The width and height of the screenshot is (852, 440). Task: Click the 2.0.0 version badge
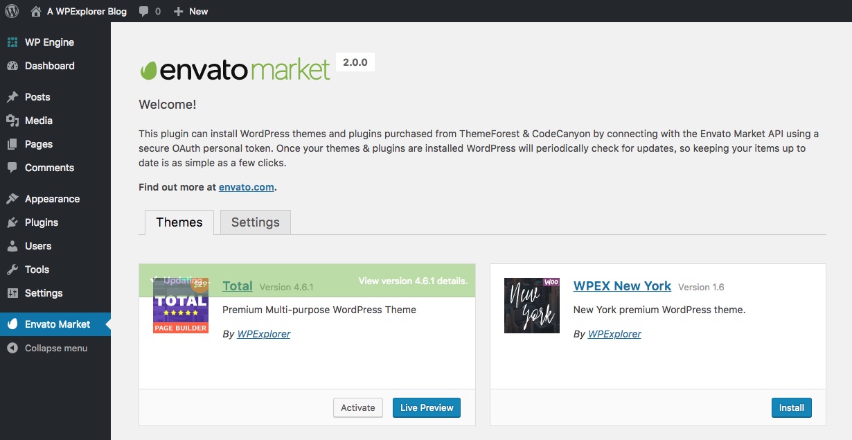click(355, 62)
